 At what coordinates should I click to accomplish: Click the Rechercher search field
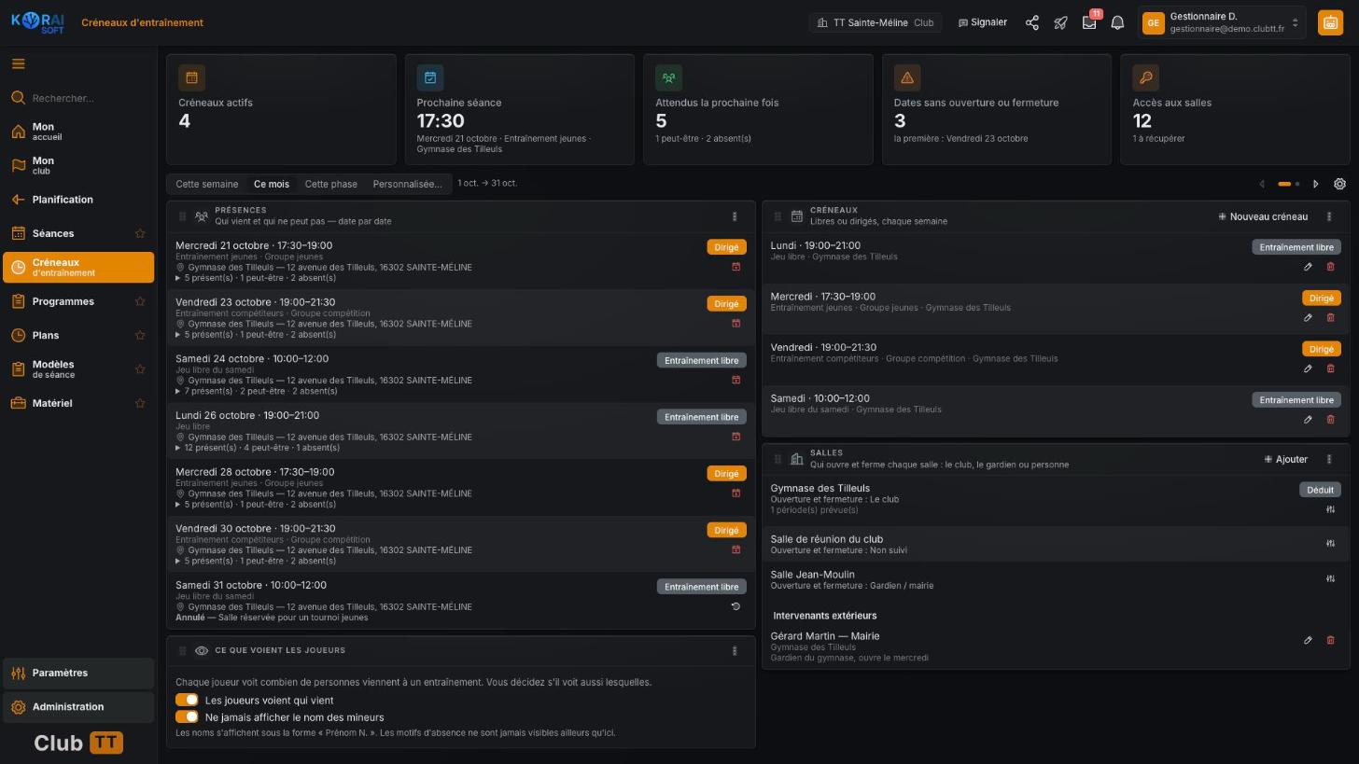[x=78, y=98]
